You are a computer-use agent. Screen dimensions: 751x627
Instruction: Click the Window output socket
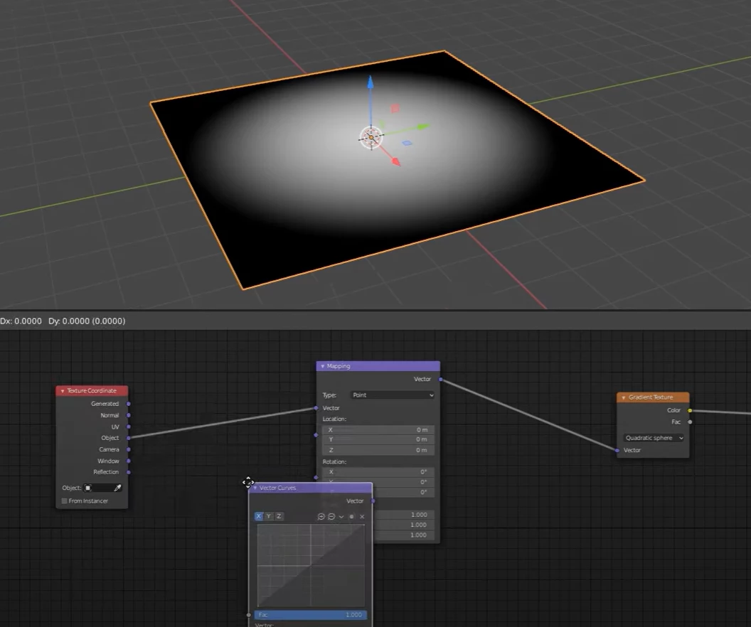(x=128, y=461)
